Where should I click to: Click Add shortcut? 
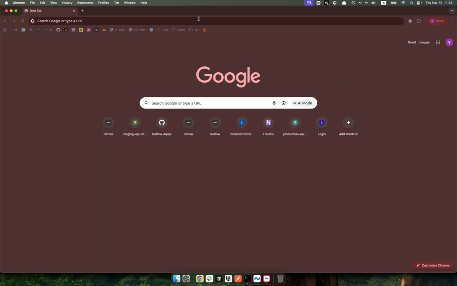coord(348,127)
